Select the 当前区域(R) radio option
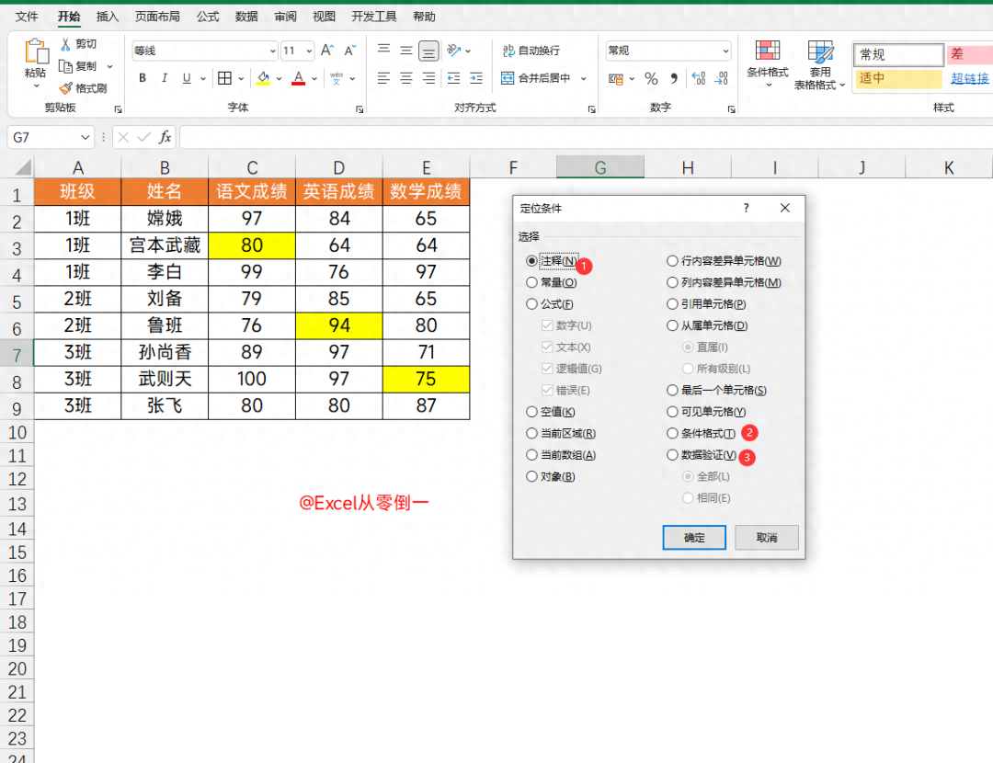 point(532,433)
